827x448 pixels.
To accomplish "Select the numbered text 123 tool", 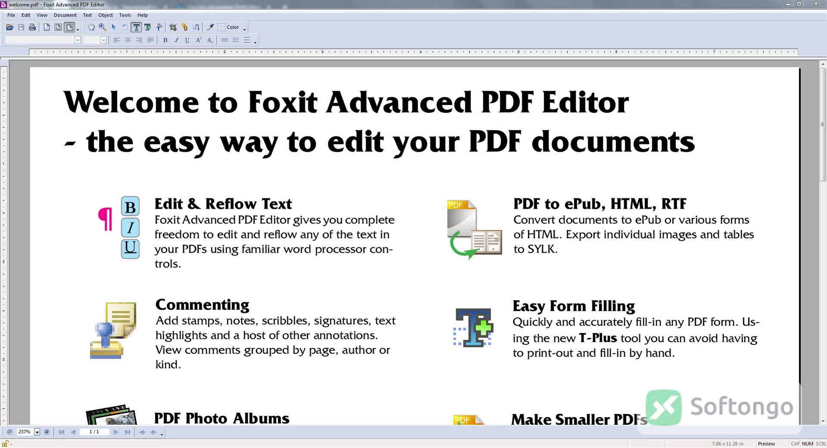I will coord(159,27).
